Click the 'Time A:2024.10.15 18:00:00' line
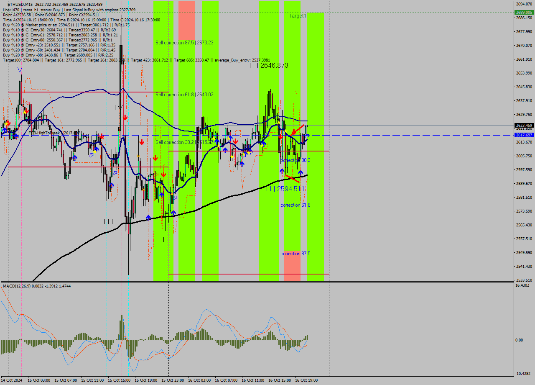Screen dimensions: 535x385 81,20
